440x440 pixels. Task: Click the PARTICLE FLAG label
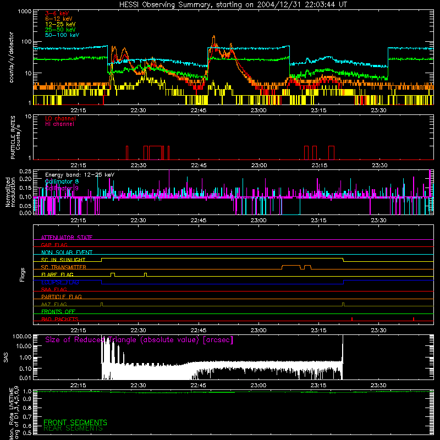[x=62, y=296]
